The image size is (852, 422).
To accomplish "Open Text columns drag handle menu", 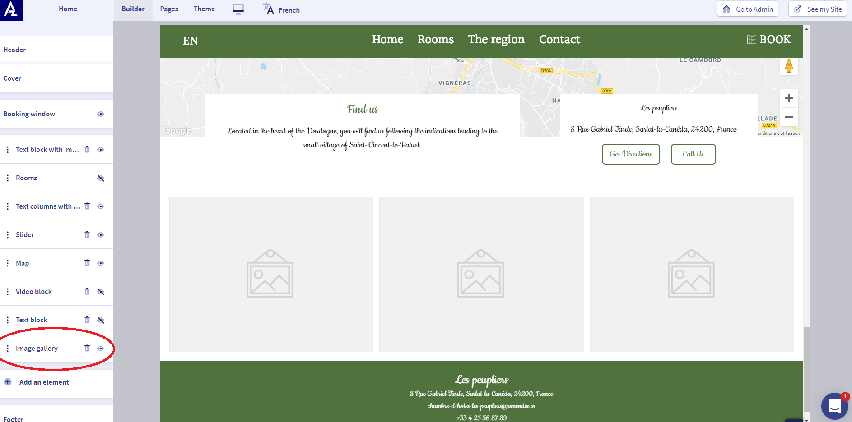I will point(8,206).
